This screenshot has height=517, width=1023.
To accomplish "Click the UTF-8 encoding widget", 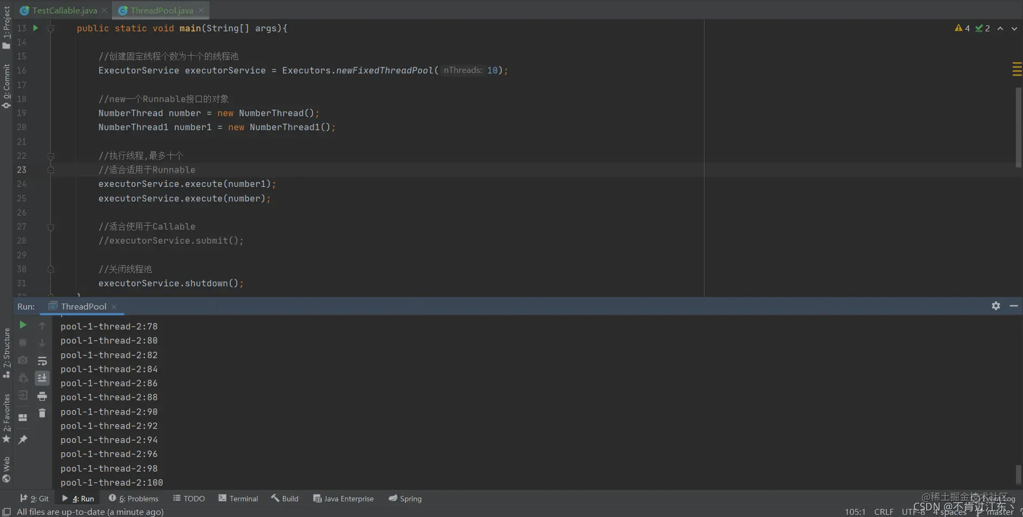I will pos(913,512).
